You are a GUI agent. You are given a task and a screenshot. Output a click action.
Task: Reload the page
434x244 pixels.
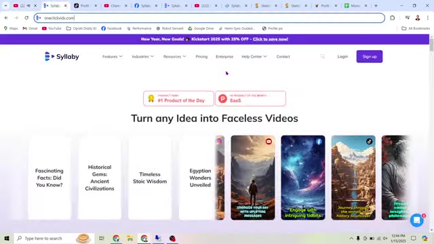pos(26,18)
